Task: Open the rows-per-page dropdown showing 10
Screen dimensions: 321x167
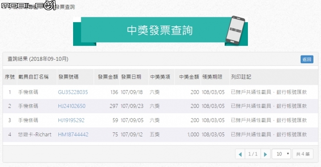Action: point(281,154)
